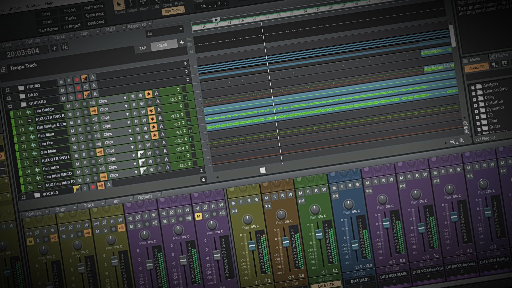
Task: Click the freeze asterisk on Fen Main track
Action: point(155,135)
